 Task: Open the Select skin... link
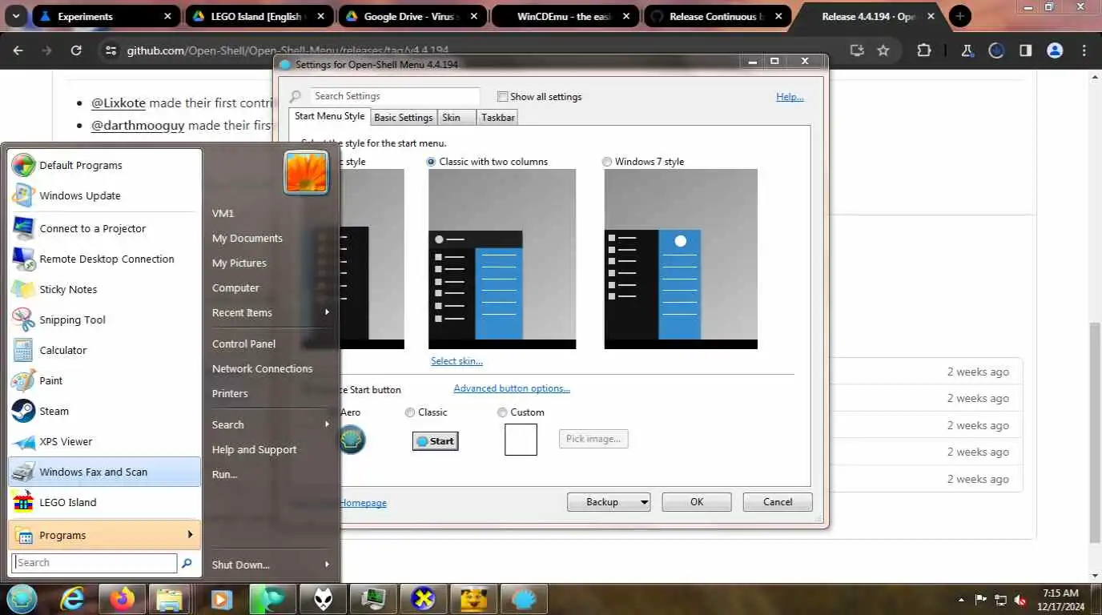pos(456,361)
